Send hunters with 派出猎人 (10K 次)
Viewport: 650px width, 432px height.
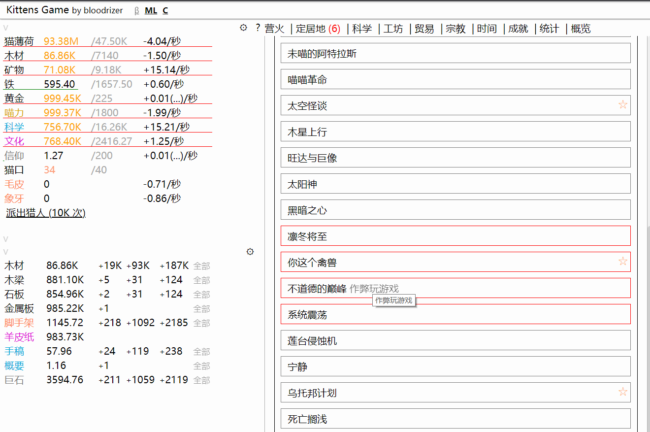[46, 213]
